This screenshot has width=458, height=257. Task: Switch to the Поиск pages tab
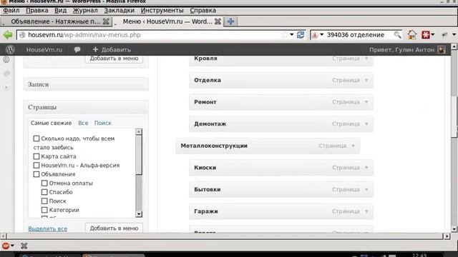pos(103,123)
